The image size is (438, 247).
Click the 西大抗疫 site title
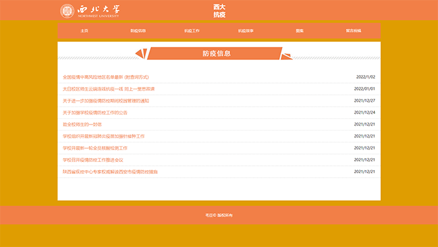[219, 11]
